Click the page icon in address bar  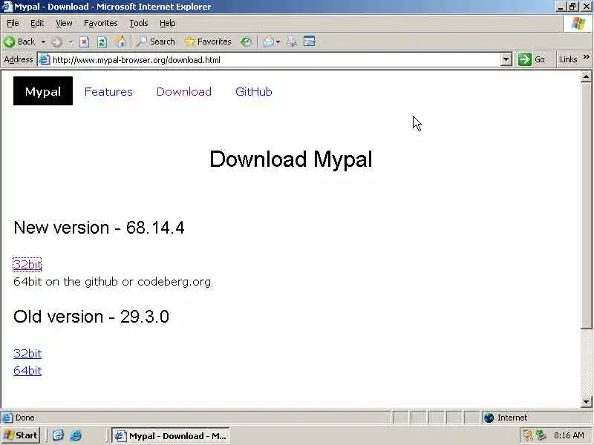click(45, 60)
